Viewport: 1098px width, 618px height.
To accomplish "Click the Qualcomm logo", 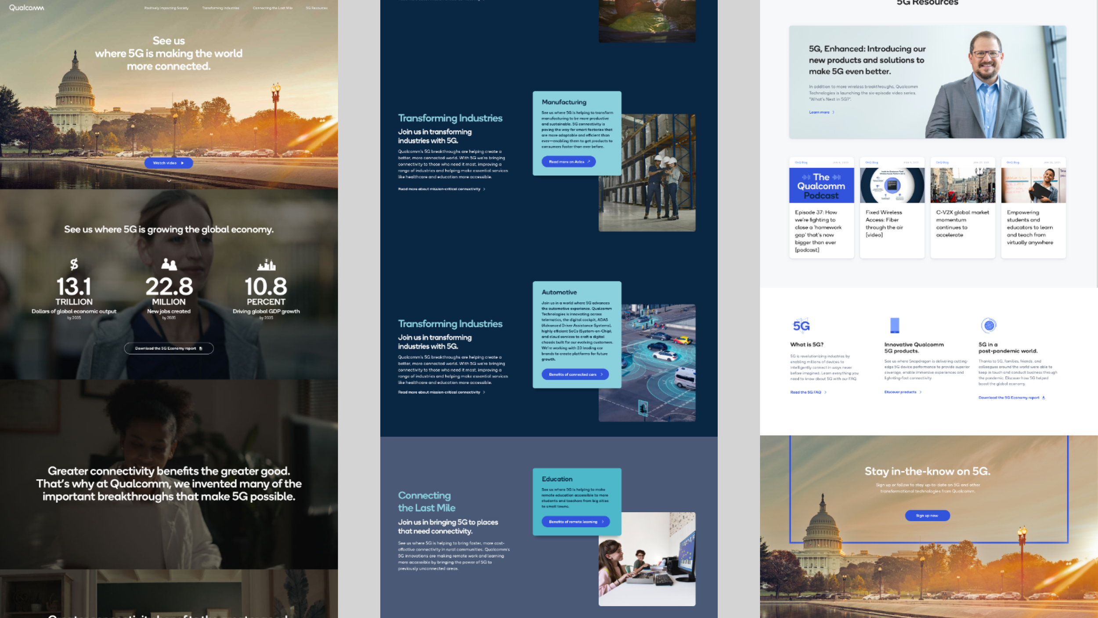I will [26, 7].
